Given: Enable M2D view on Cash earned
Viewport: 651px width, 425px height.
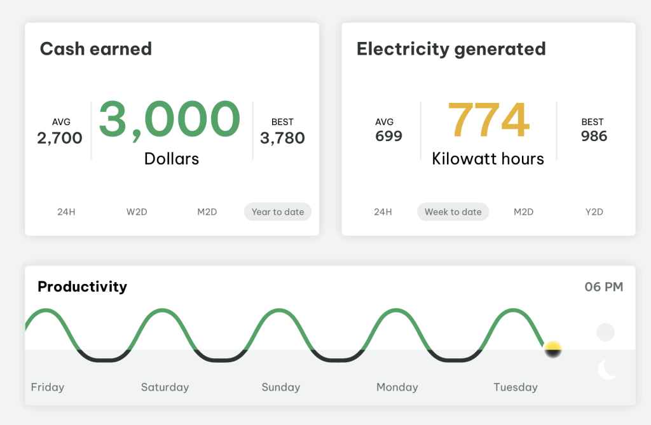Looking at the screenshot, I should click(x=207, y=212).
